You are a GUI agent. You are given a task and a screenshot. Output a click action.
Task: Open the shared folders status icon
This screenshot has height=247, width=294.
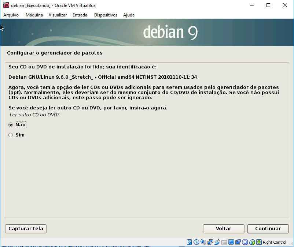(224, 242)
